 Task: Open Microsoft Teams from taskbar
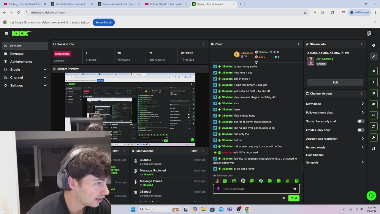click(x=229, y=209)
